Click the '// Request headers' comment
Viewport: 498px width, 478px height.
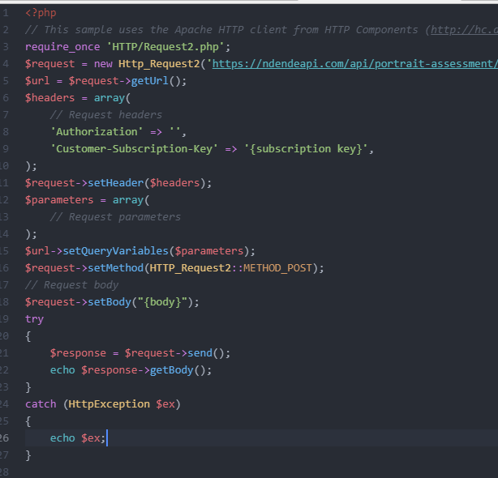pyautogui.click(x=105, y=114)
